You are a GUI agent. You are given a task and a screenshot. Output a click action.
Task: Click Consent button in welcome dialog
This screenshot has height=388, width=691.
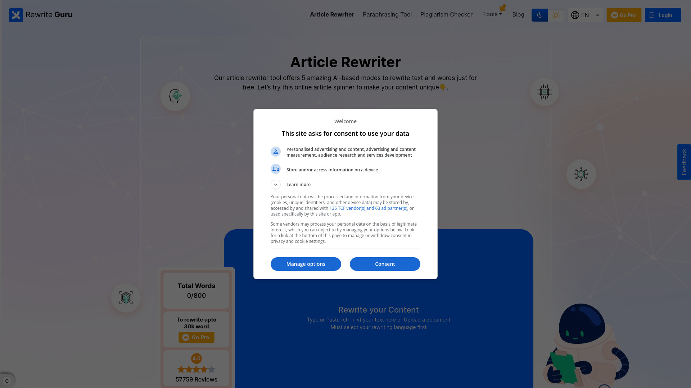pos(385,264)
